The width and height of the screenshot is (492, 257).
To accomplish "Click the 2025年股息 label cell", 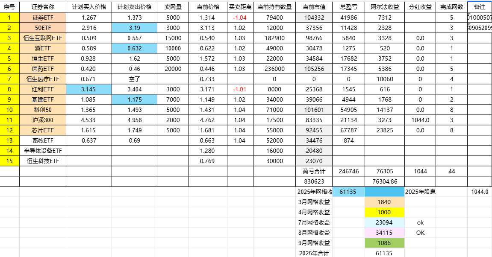I will tap(420, 192).
